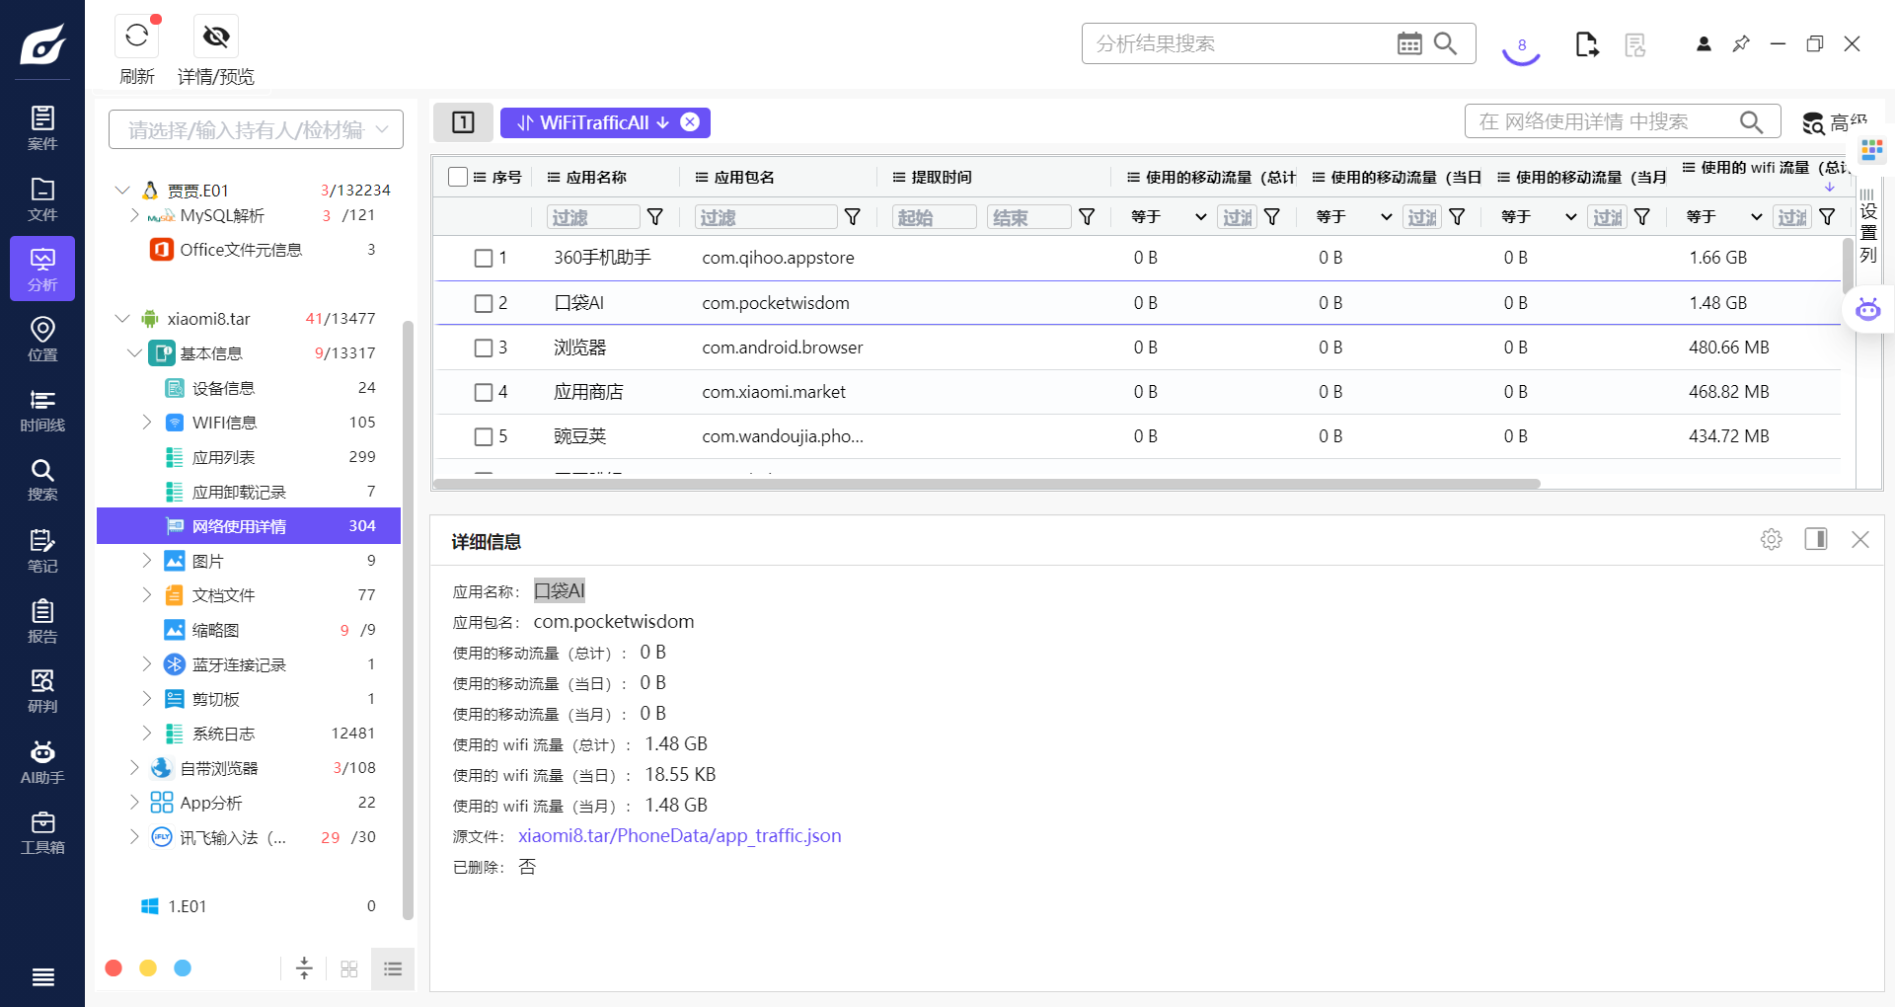Screen dimensions: 1895x1007
Task: Open detail panel settings gear
Action: [1772, 539]
